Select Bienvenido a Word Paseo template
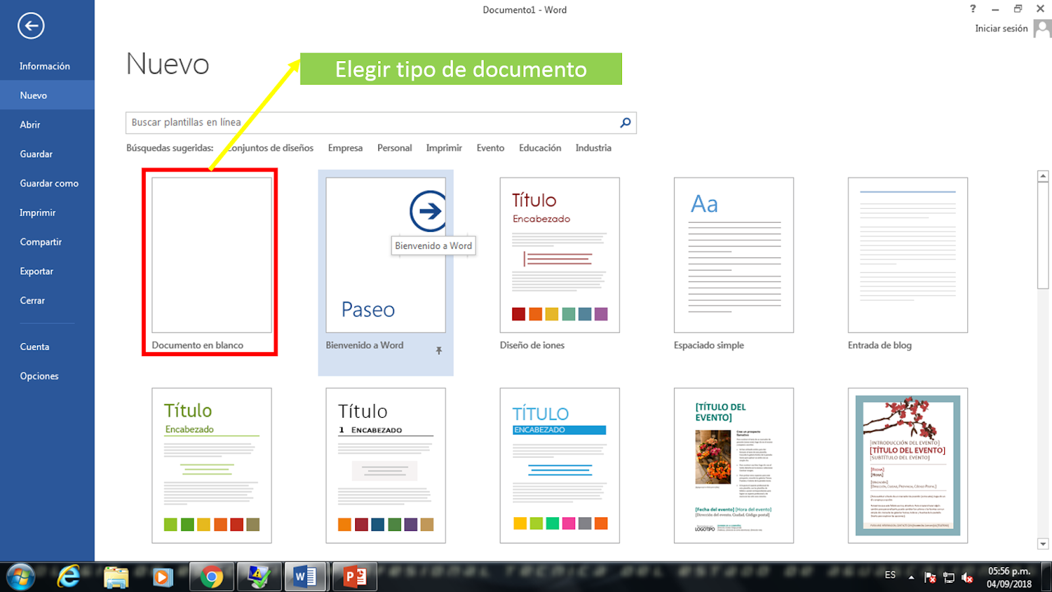The width and height of the screenshot is (1052, 592). [385, 255]
